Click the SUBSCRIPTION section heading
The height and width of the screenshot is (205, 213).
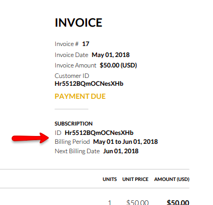tap(74, 123)
